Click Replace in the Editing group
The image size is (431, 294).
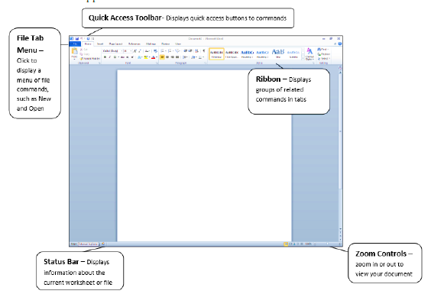[324, 54]
